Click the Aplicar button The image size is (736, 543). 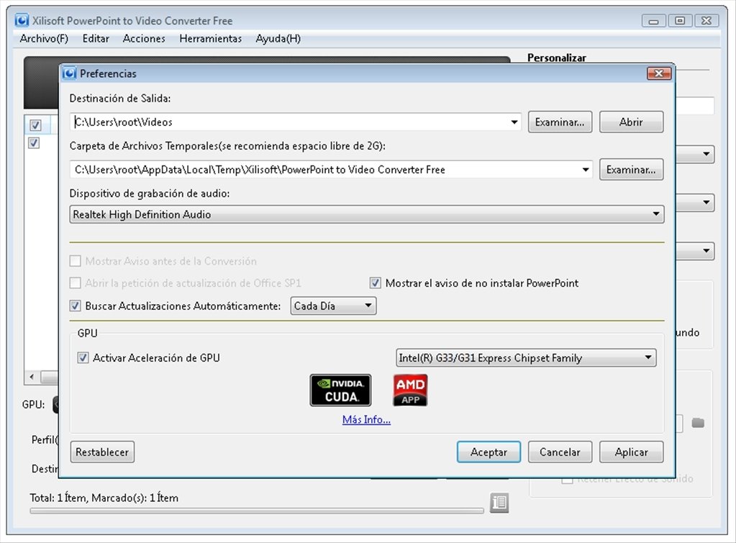[632, 452]
